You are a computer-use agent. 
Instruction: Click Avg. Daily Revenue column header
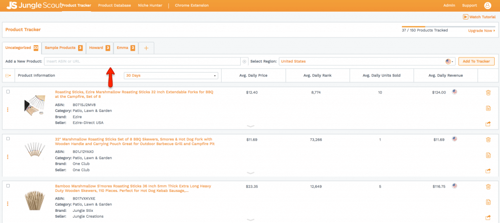446,75
